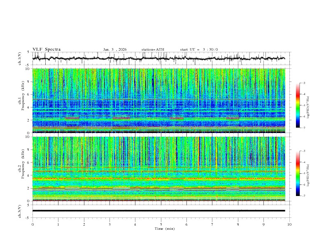This screenshot has width=326, height=252.
Task: Click time axis tick label "8"
Action: [238, 224]
